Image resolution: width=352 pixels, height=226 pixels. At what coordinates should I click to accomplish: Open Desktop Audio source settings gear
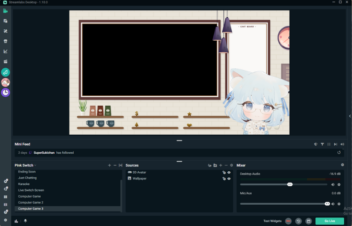pyautogui.click(x=339, y=185)
